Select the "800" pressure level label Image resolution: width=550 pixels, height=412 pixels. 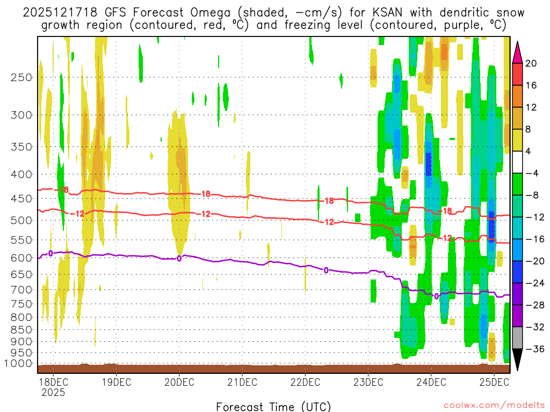point(21,317)
